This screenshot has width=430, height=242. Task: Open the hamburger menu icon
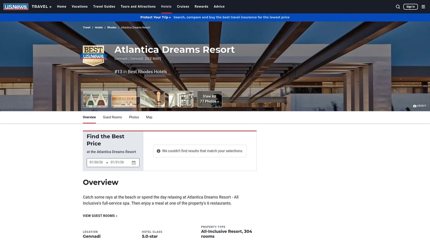coord(424,6)
